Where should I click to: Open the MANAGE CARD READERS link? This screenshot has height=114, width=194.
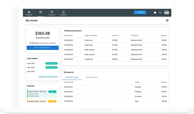[x=48, y=77]
